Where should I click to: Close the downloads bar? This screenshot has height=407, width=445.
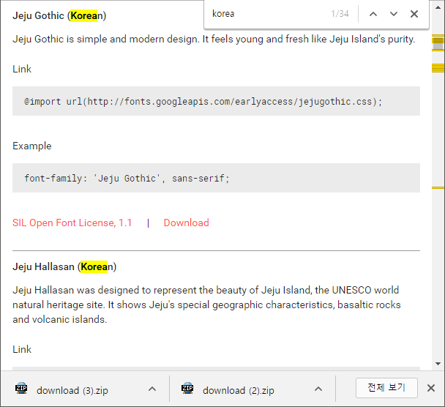431,388
